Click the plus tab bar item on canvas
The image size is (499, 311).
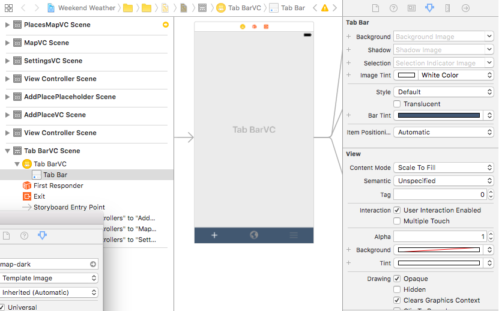[x=214, y=235]
